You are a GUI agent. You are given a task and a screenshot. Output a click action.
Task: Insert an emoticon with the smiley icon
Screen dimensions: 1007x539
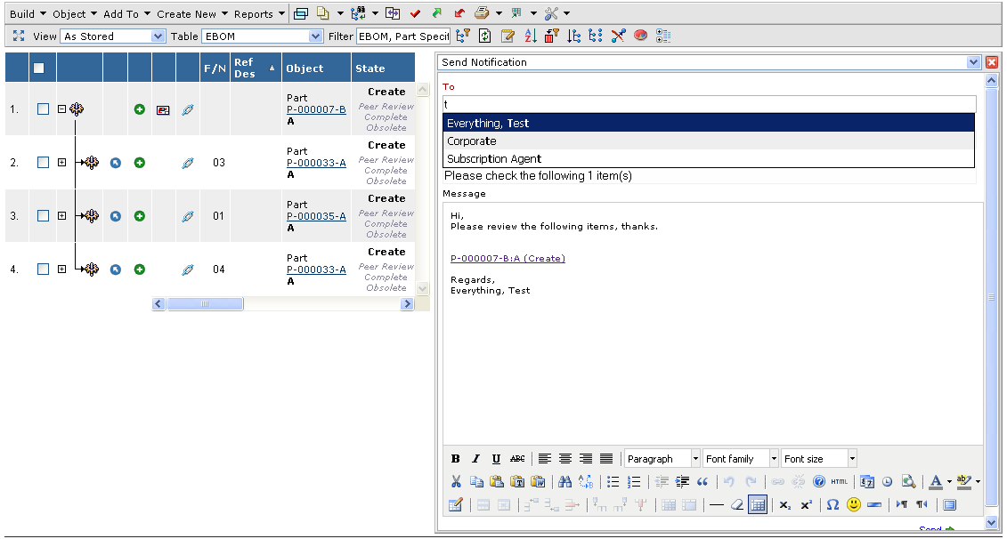point(853,504)
